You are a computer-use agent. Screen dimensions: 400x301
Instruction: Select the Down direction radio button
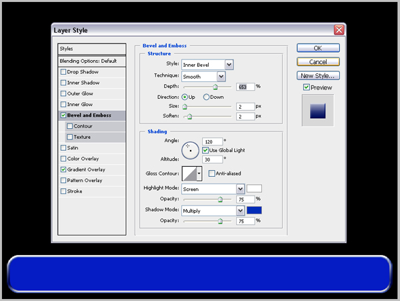[206, 97]
